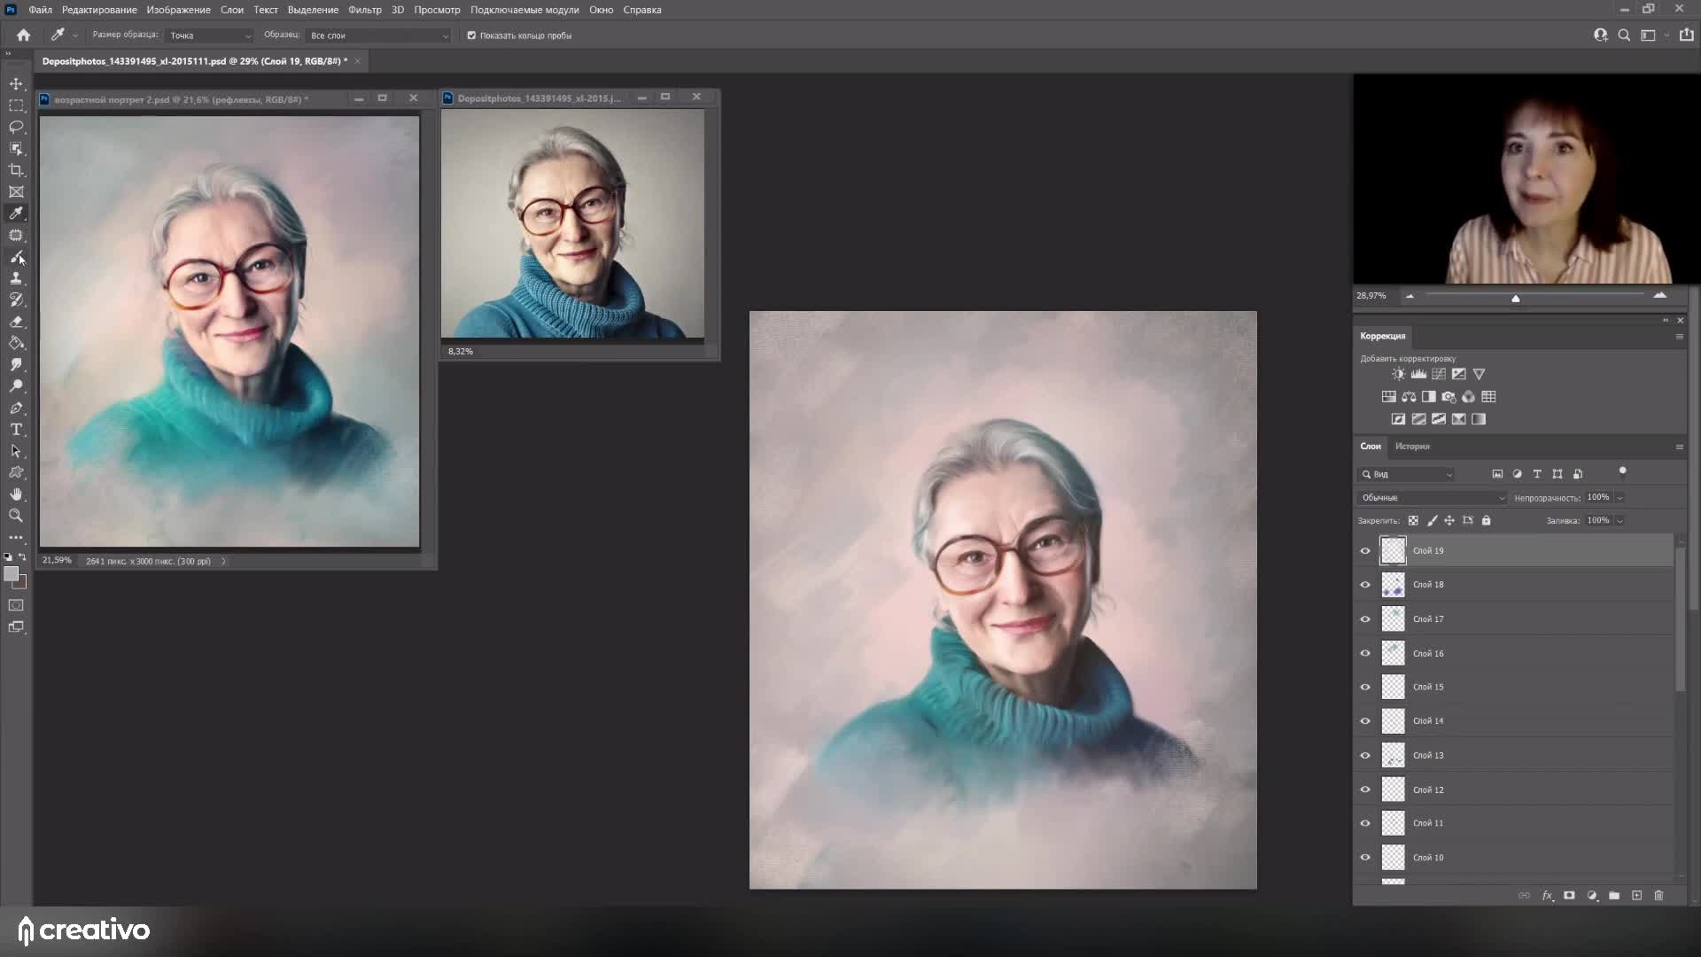This screenshot has height=957, width=1701.
Task: Toggle the sample ring checkbox
Action: [471, 35]
